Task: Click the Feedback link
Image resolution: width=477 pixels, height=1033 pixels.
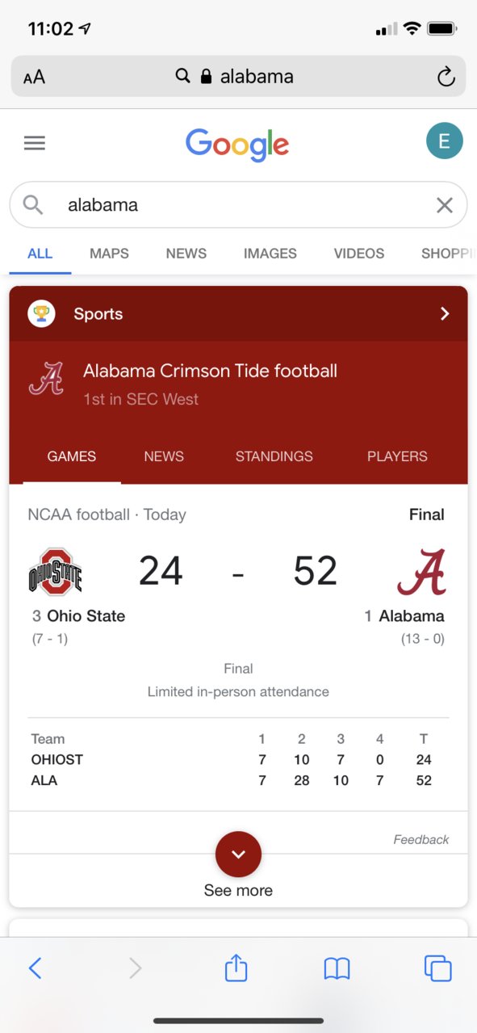Action: pos(421,840)
